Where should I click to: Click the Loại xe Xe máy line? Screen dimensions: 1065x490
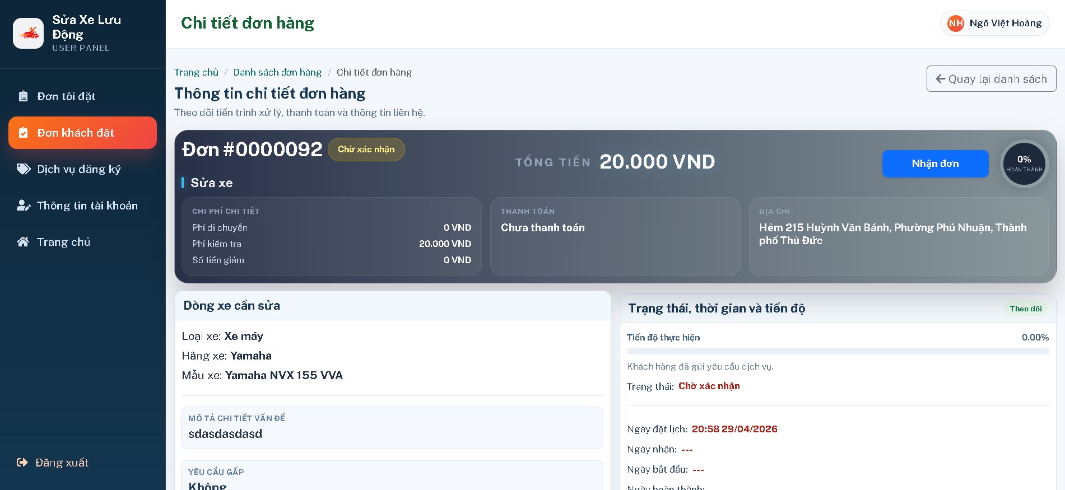point(222,336)
